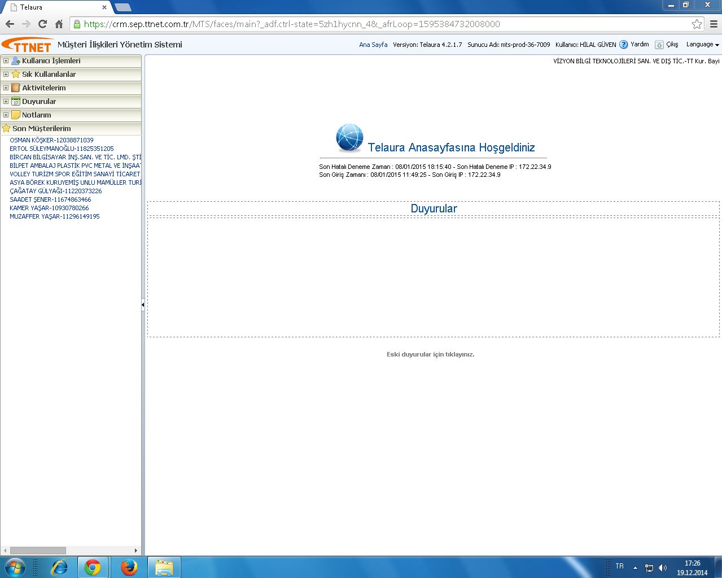The image size is (722, 578).
Task: Click the browser back arrow
Action: (x=10, y=24)
